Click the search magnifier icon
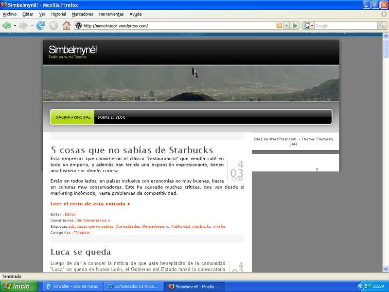 (x=382, y=25)
